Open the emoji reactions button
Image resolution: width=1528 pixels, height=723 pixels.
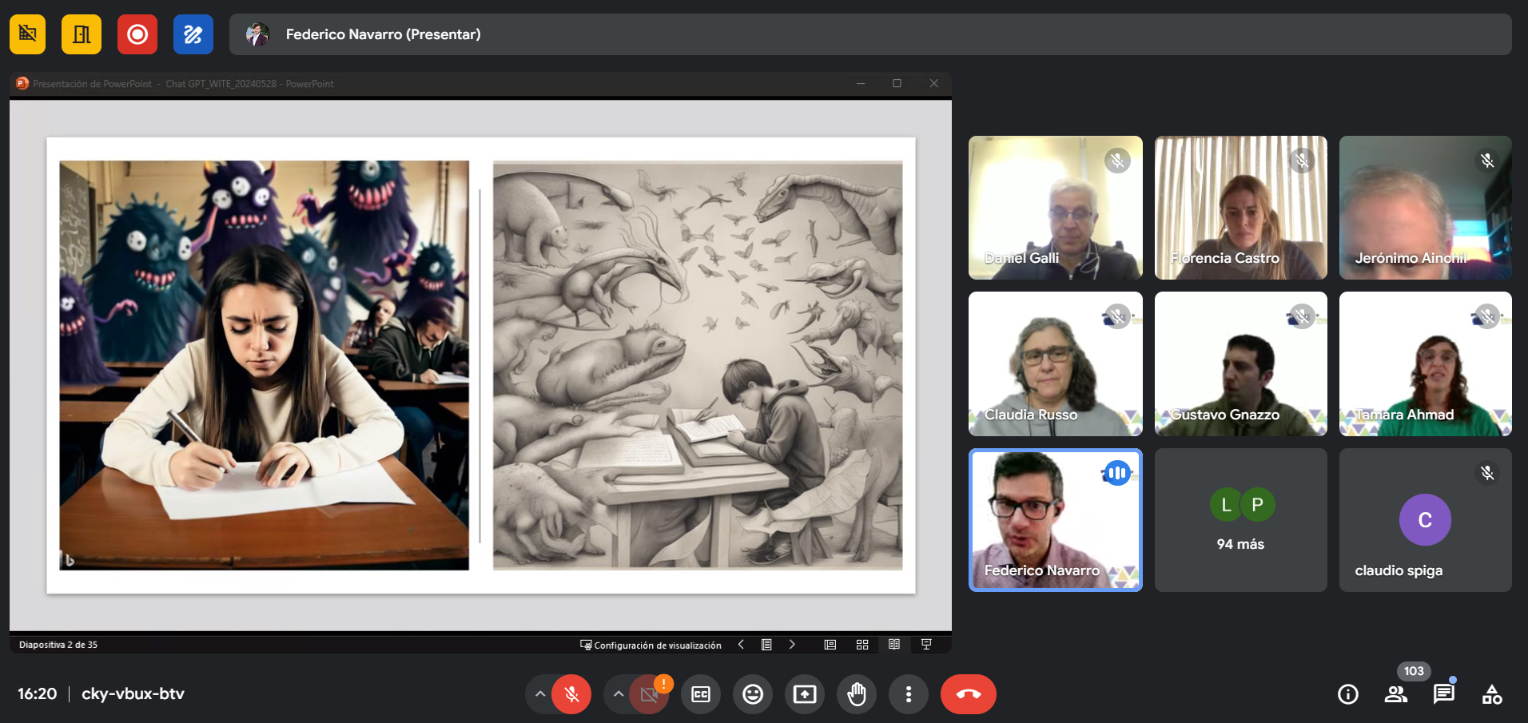coord(753,694)
